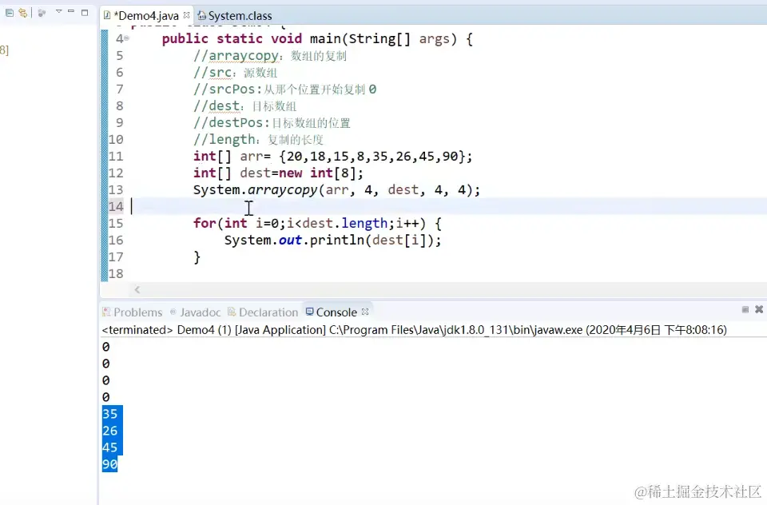This screenshot has width=767, height=505.
Task: Click the arr array declaration on line 11
Action: 332,157
